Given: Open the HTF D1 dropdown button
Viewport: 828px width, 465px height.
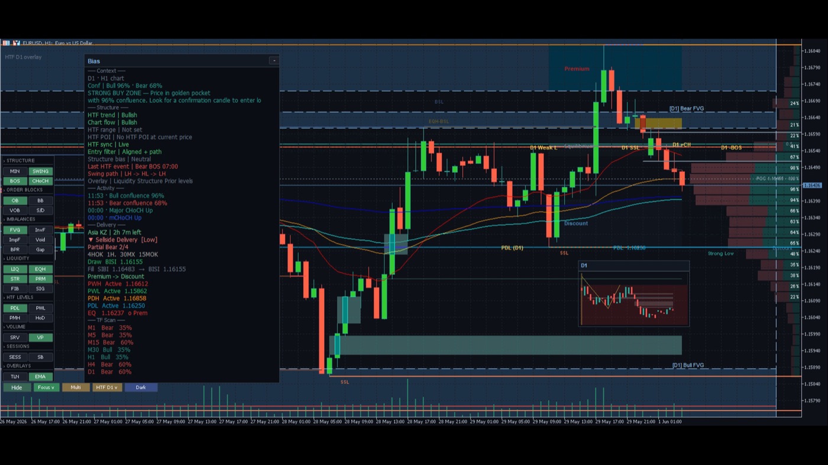Looking at the screenshot, I should click(107, 388).
